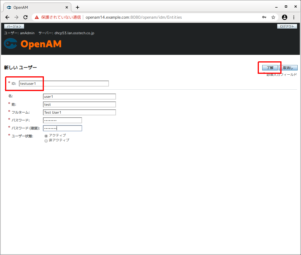Bookmark this page with the star icon
The image size is (301, 255).
[273, 17]
